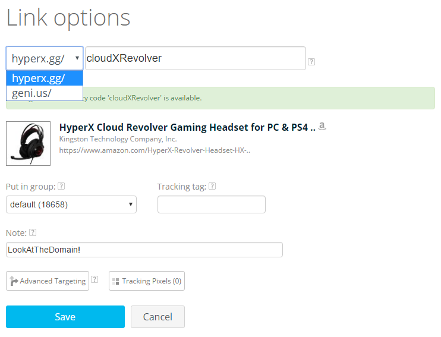Open help icon beside short code field

pyautogui.click(x=311, y=61)
